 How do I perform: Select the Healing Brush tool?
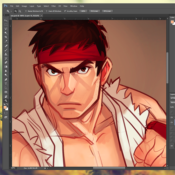6,46
